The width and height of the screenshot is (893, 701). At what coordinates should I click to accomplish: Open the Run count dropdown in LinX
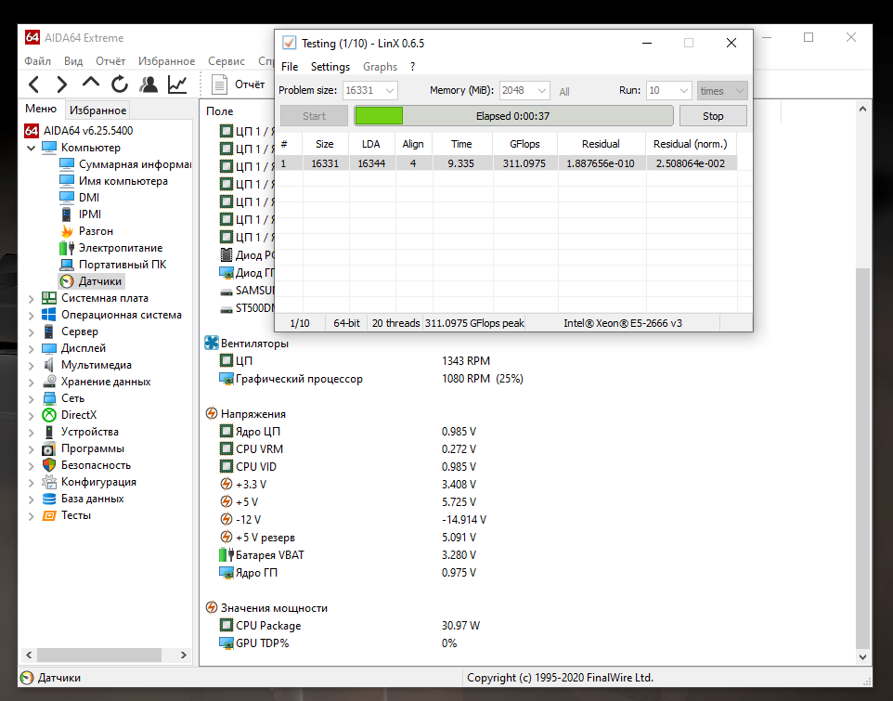tap(684, 91)
